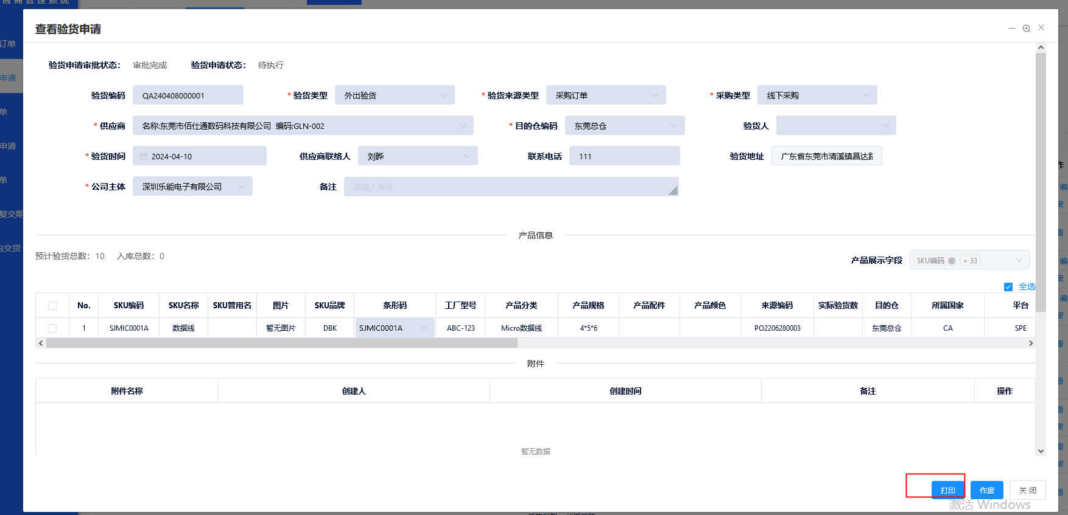Click the SKU编码 column header
1068x515 pixels.
[128, 306]
